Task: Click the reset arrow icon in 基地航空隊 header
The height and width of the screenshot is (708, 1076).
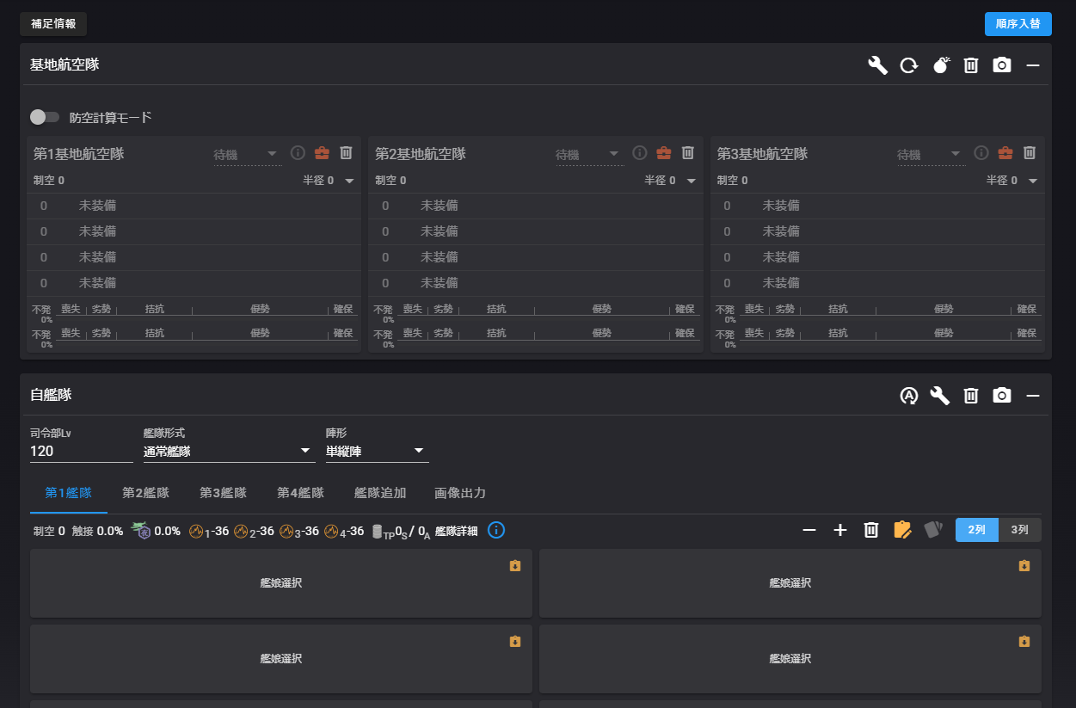Action: 909,65
